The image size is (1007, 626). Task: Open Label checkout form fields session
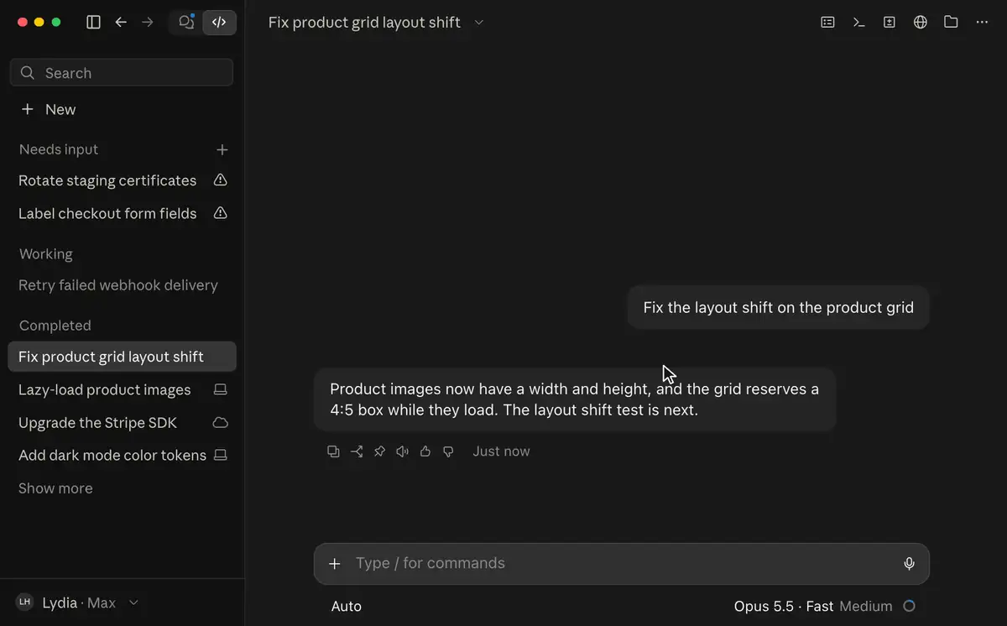coord(107,214)
